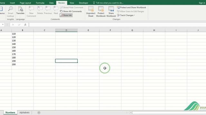Click the cell containing 150
Screen dimensions: 206x115
point(23,47)
